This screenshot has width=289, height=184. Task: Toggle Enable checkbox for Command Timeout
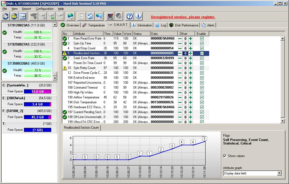tap(202, 88)
